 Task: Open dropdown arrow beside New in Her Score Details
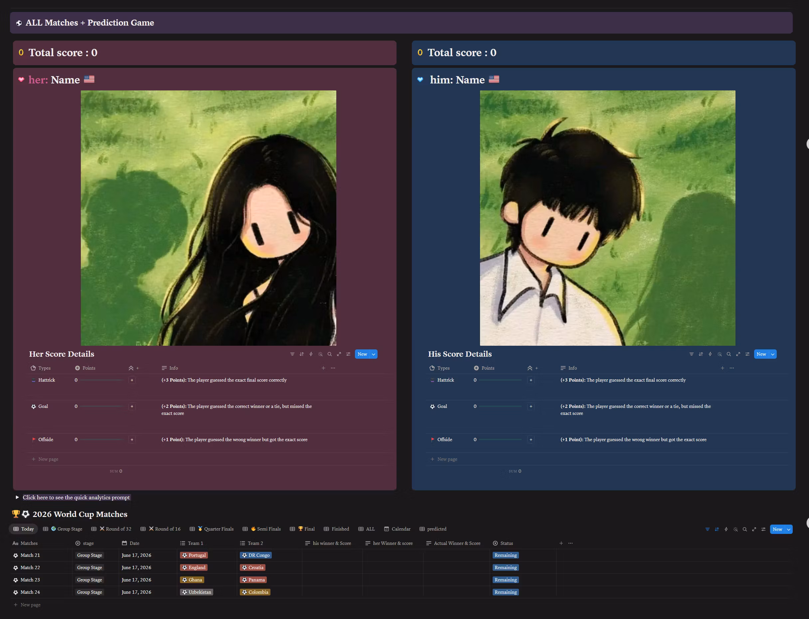(x=374, y=354)
